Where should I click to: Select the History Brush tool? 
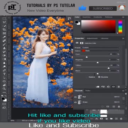click(4, 52)
